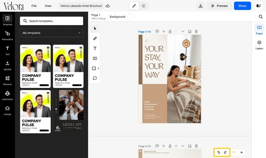This screenshot has width=266, height=158.
Task: Delete Page 2/10
Action: (x=196, y=146)
